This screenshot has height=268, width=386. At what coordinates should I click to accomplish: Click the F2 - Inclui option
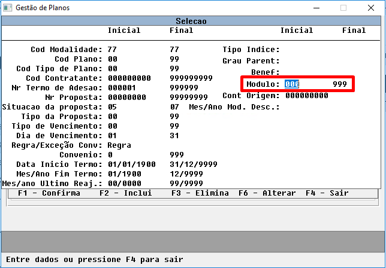tap(126, 193)
